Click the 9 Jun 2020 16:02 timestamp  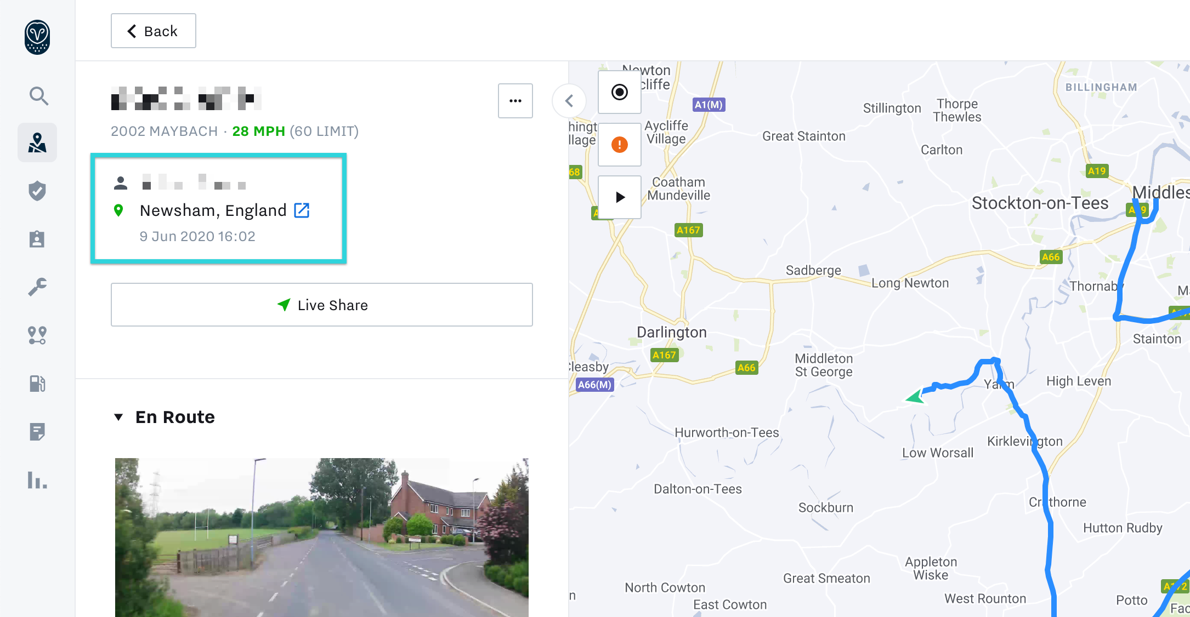coord(197,236)
